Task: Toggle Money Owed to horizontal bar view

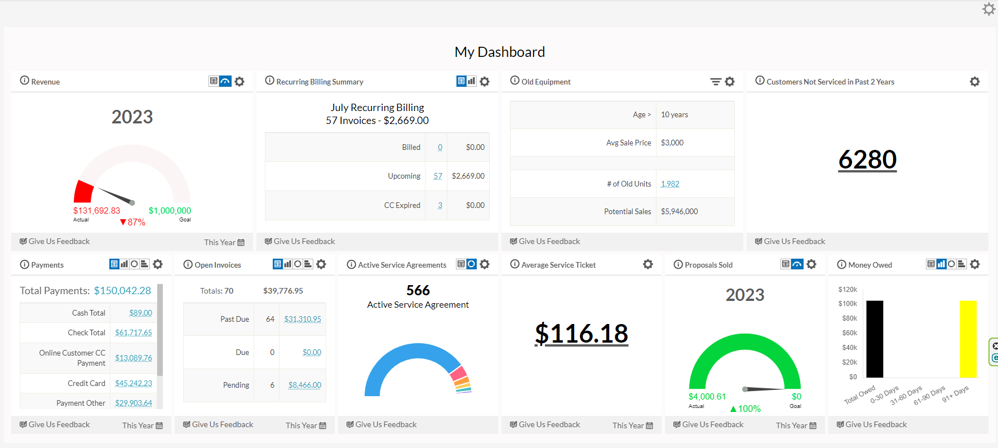Action: [961, 264]
